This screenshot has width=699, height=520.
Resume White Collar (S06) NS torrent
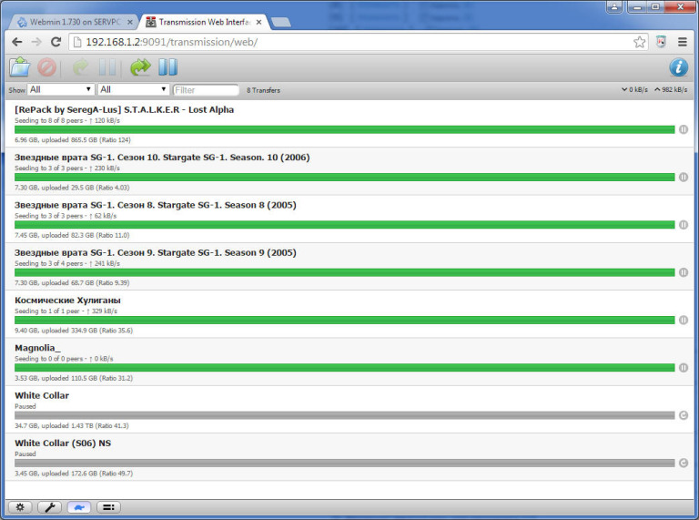coord(684,463)
